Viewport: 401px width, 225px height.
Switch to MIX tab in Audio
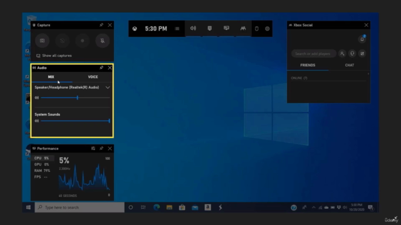click(51, 77)
